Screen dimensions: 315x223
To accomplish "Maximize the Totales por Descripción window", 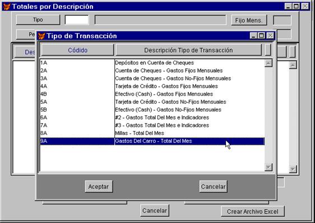I will click(297, 6).
